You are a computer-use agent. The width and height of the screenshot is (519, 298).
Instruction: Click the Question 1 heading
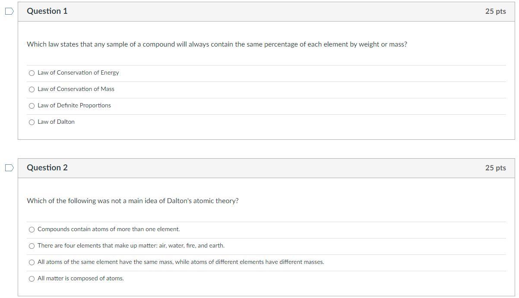47,11
